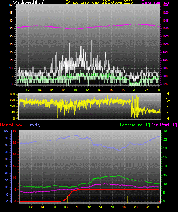Click the "985" barometer axis value
This screenshot has height=212, width=178.
pos(165,68)
